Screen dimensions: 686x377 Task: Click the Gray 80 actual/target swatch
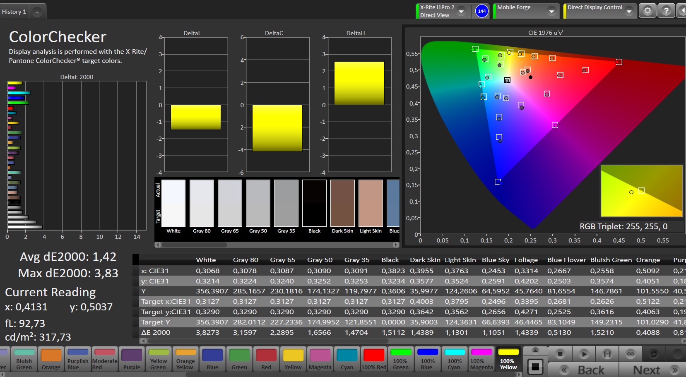202,203
